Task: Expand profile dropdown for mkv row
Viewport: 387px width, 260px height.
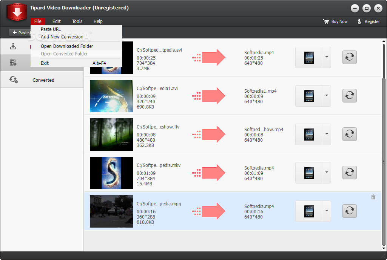Action: 327,173
